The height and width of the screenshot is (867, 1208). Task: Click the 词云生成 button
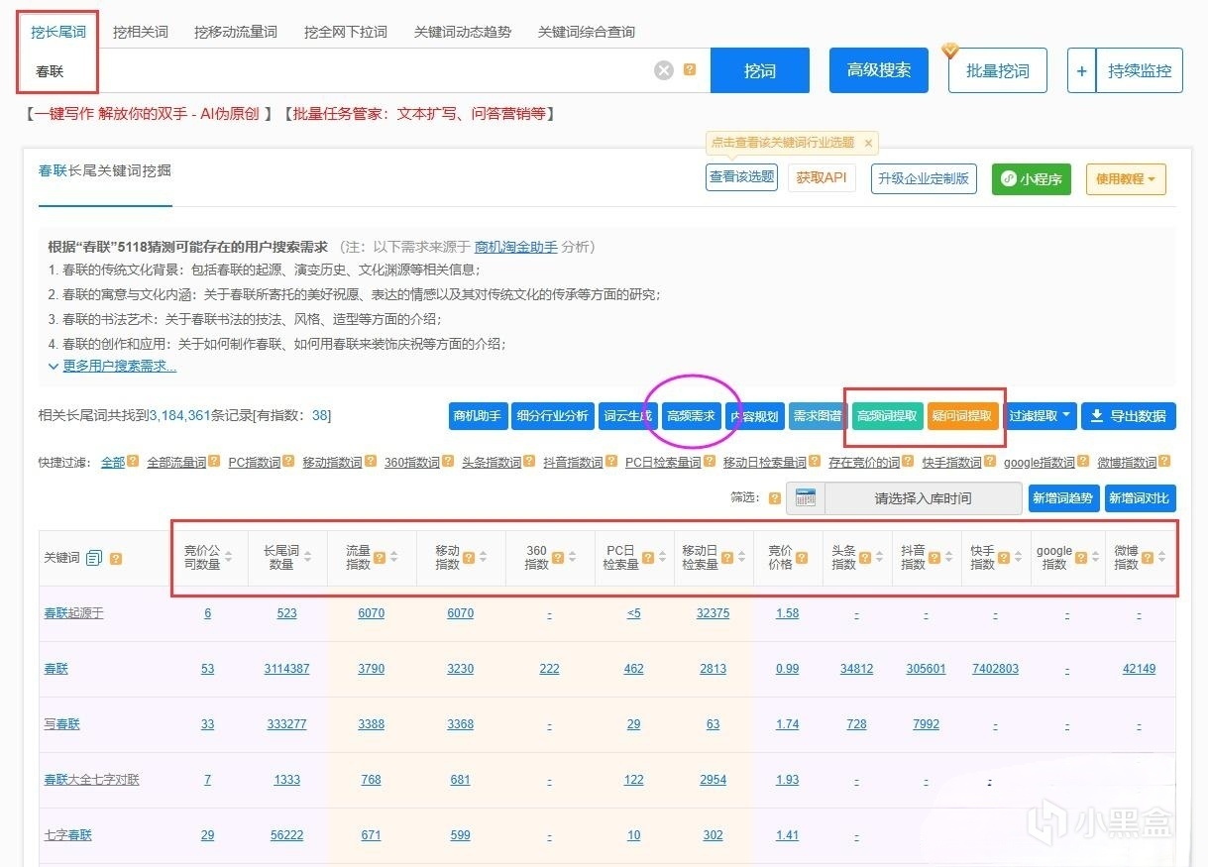click(x=627, y=416)
